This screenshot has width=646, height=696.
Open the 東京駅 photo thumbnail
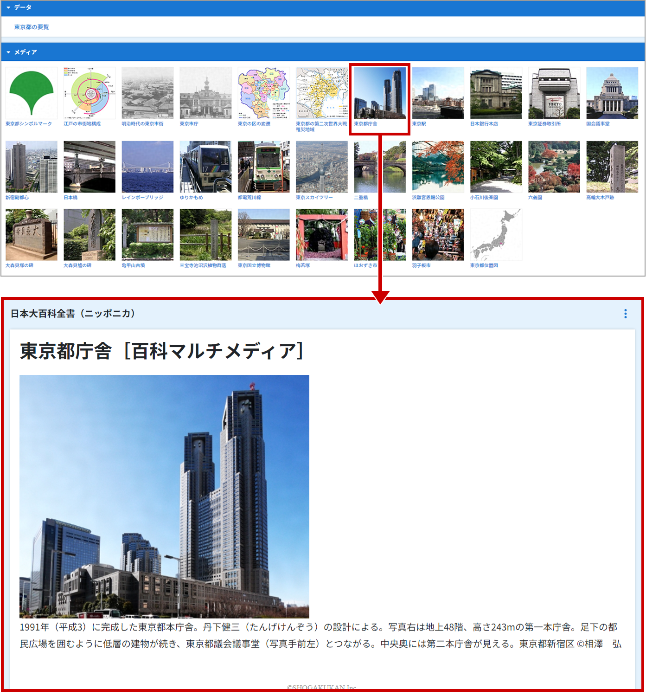click(438, 93)
